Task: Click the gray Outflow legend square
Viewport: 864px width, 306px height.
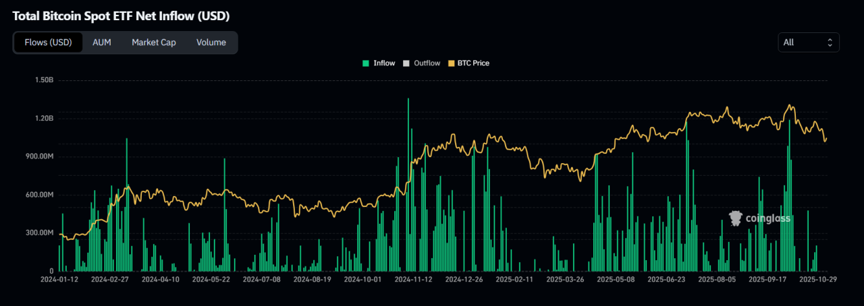Action: tap(406, 63)
